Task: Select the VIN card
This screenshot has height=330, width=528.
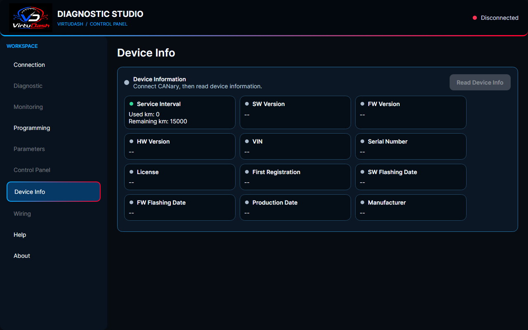Action: pos(295,146)
